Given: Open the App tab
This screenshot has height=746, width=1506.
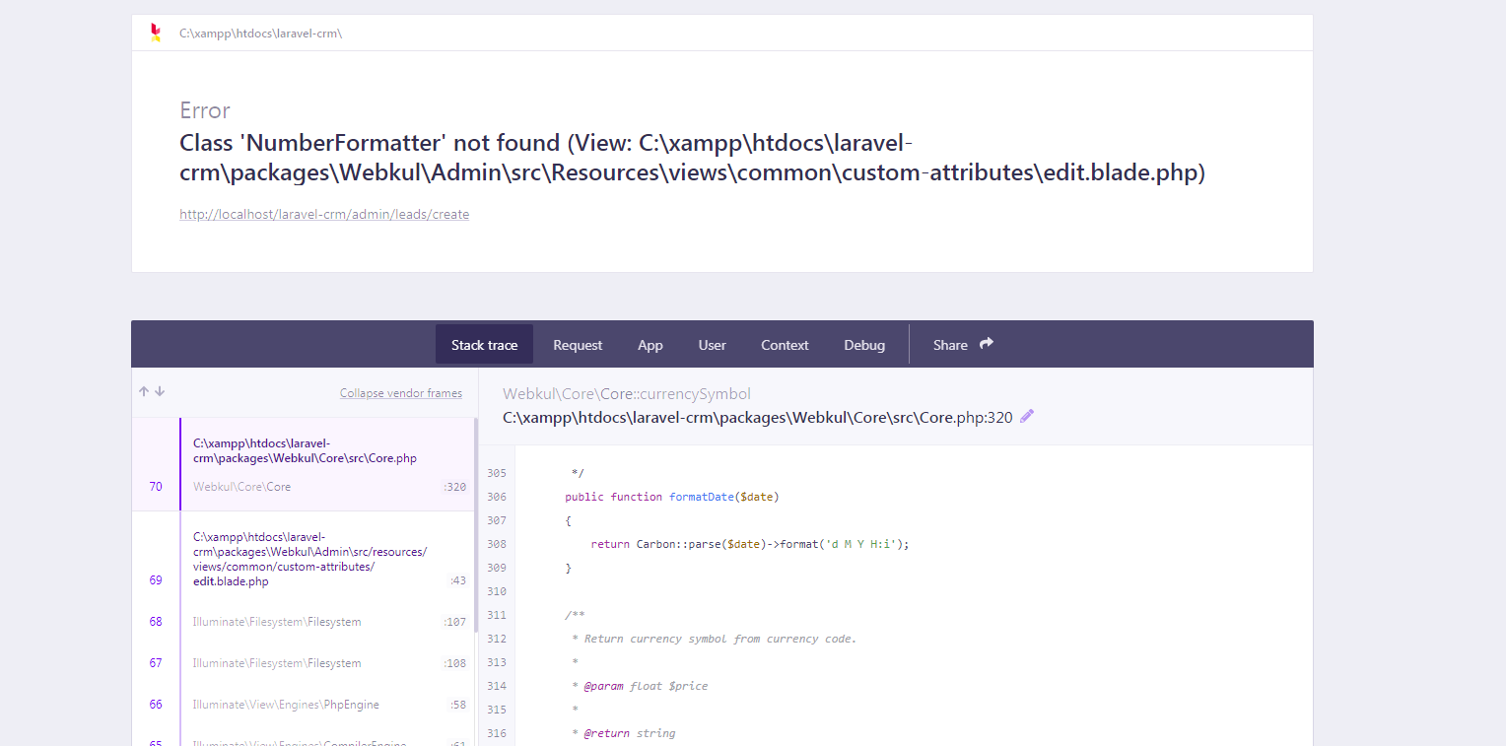Looking at the screenshot, I should click(x=650, y=345).
